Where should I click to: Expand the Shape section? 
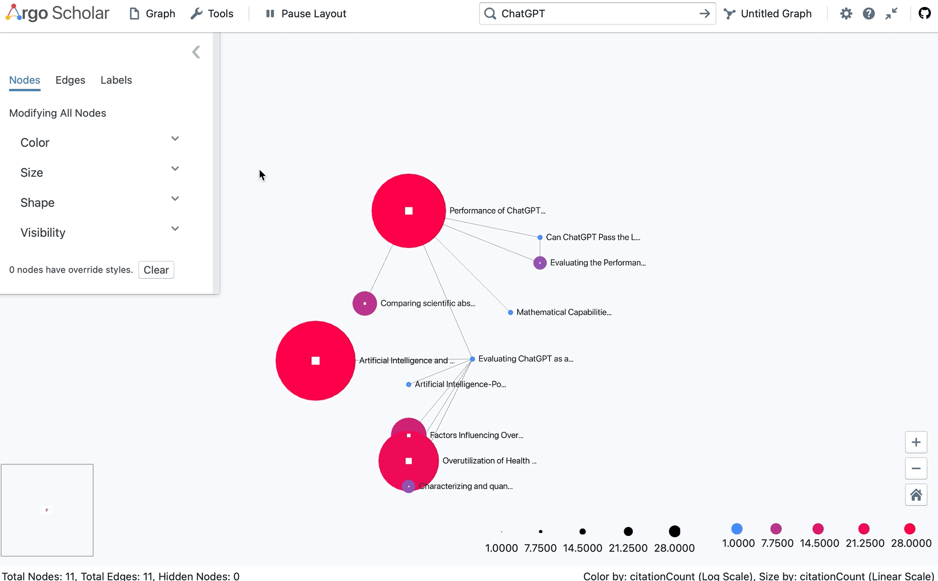pyautogui.click(x=100, y=202)
